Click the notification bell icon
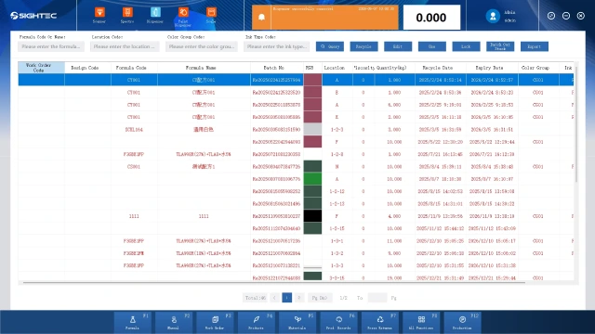595x334 pixels. [x=261, y=17]
